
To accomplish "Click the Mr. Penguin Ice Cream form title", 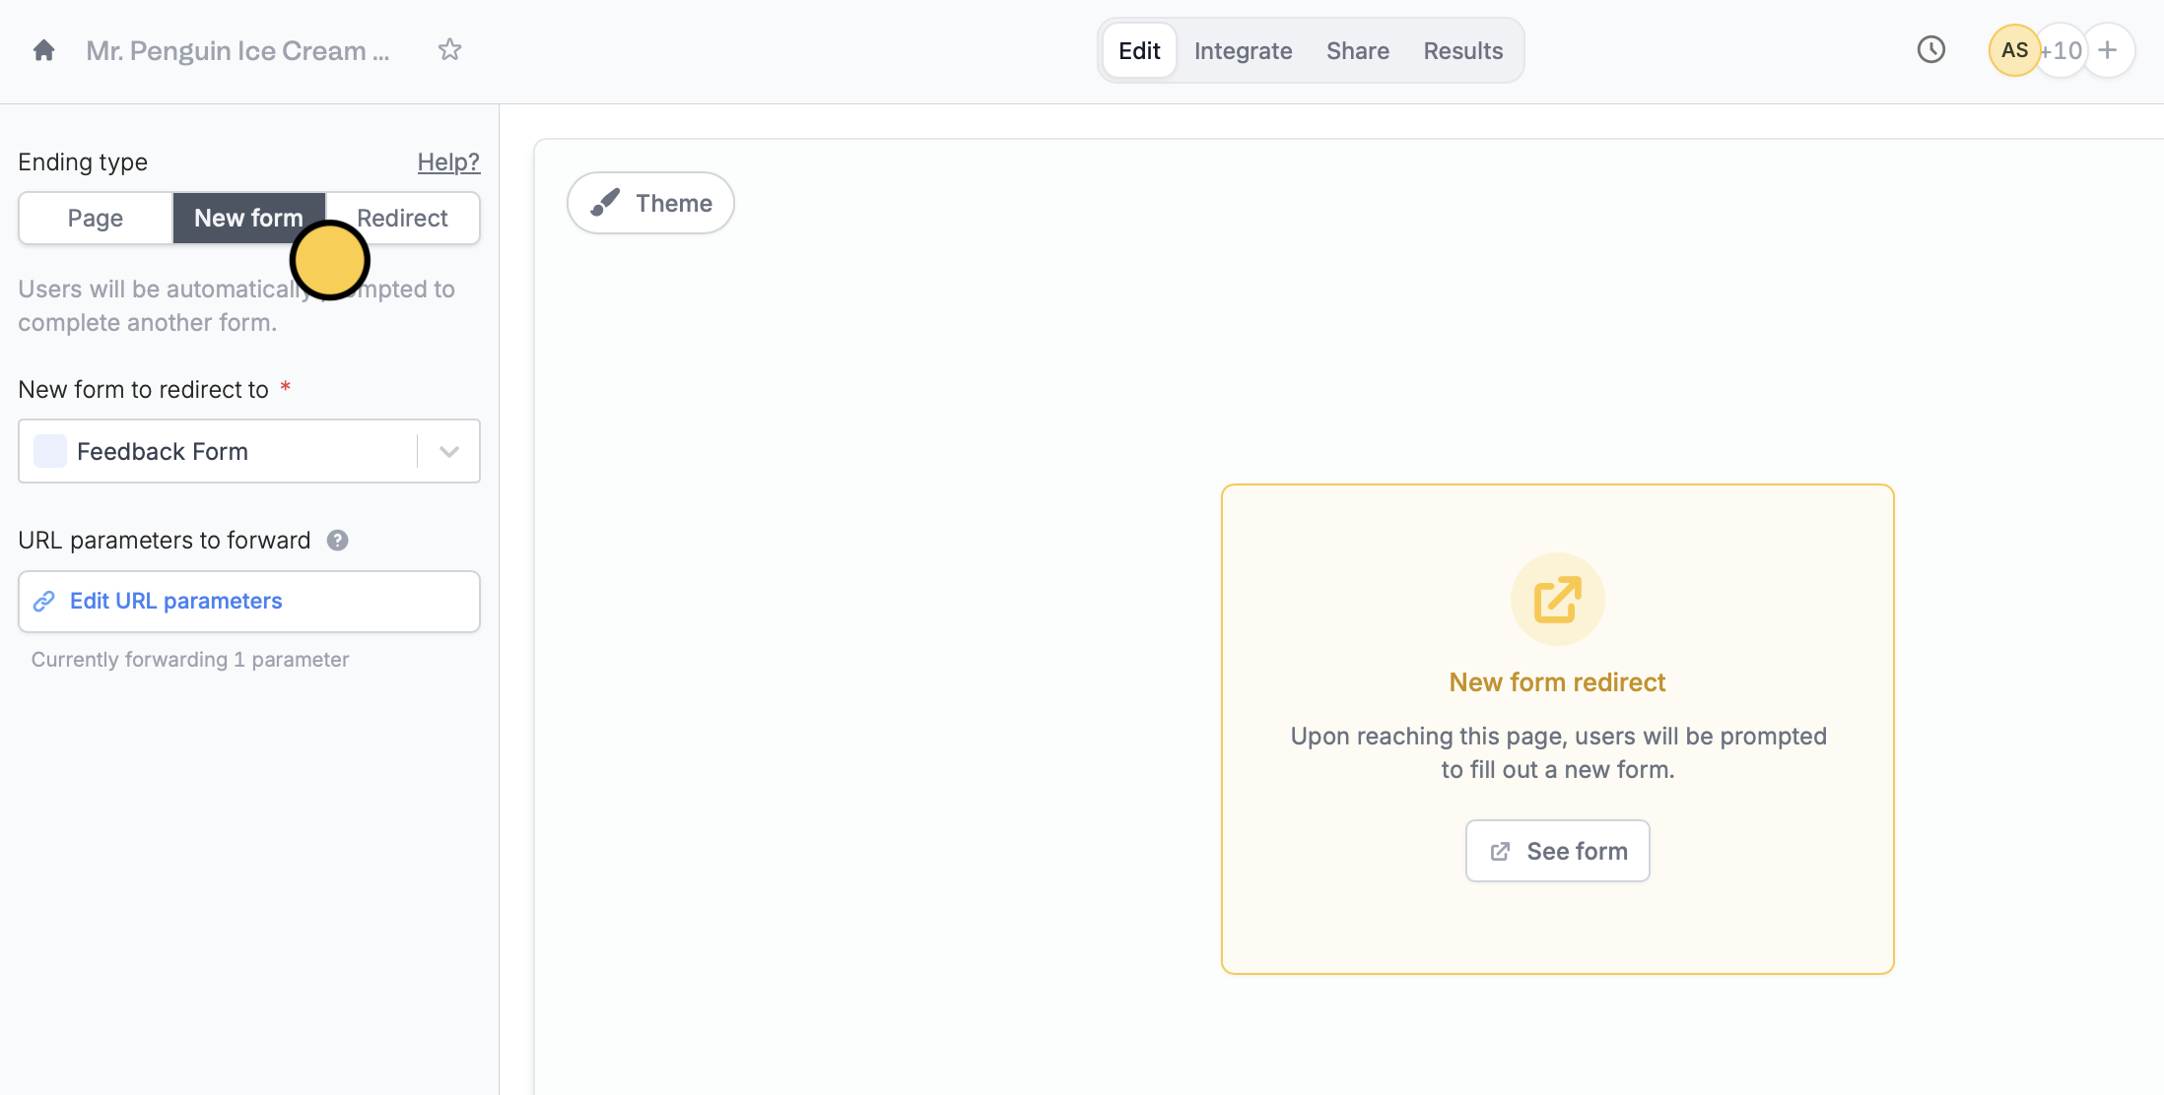I will coord(237,50).
